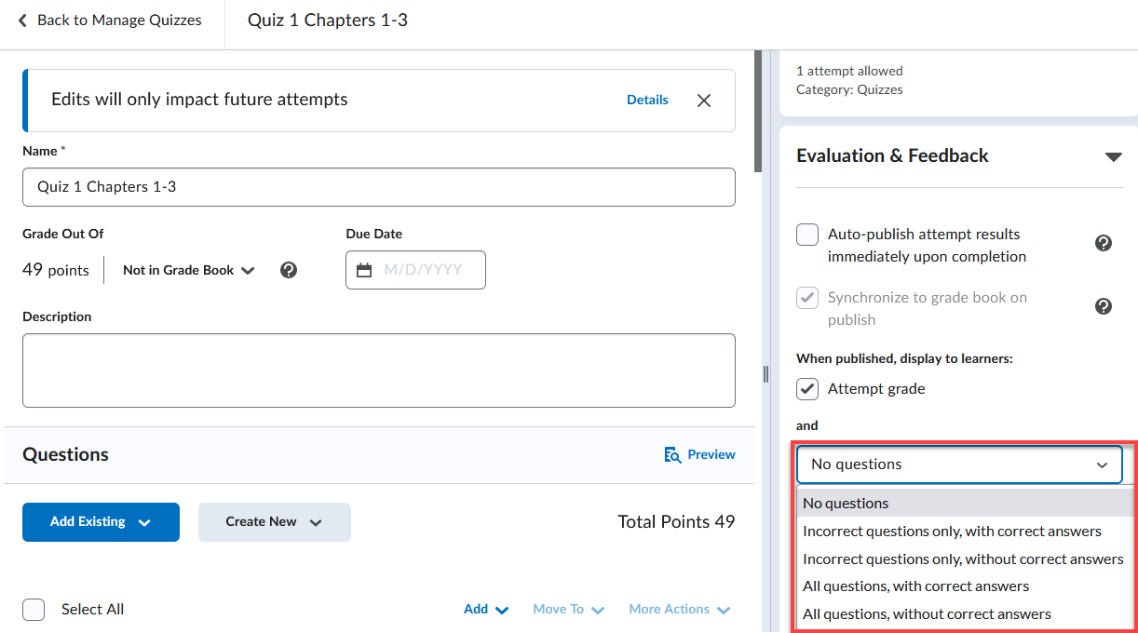Check the Select All checkbox
This screenshot has width=1138, height=633.
[34, 610]
